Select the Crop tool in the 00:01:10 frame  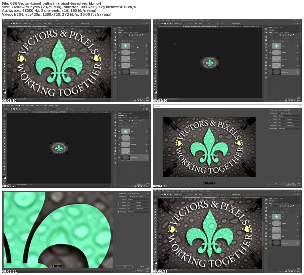coord(4,41)
